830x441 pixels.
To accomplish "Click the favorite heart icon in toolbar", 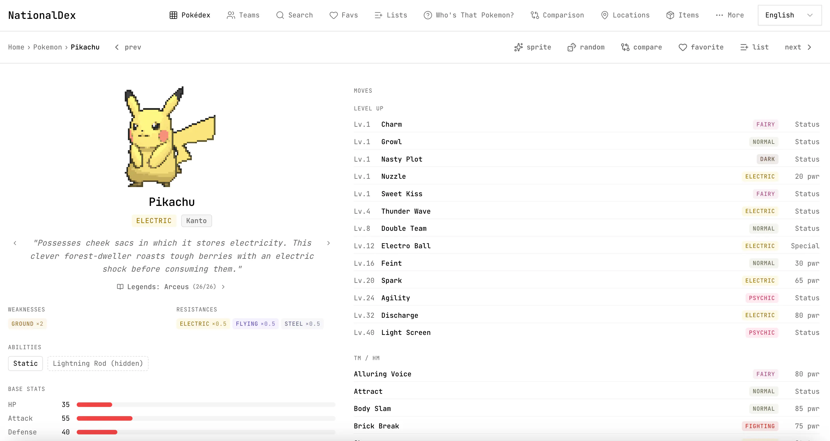I will [682, 47].
